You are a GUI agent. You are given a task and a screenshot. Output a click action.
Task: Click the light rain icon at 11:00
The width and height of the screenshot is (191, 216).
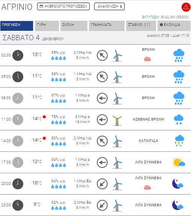pyautogui.click(x=179, y=119)
